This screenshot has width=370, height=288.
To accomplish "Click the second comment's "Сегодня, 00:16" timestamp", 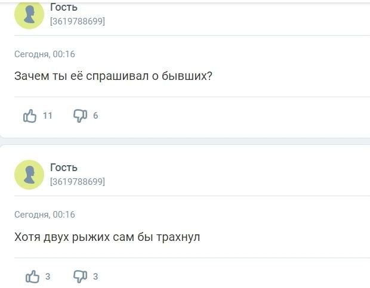I will (45, 215).
